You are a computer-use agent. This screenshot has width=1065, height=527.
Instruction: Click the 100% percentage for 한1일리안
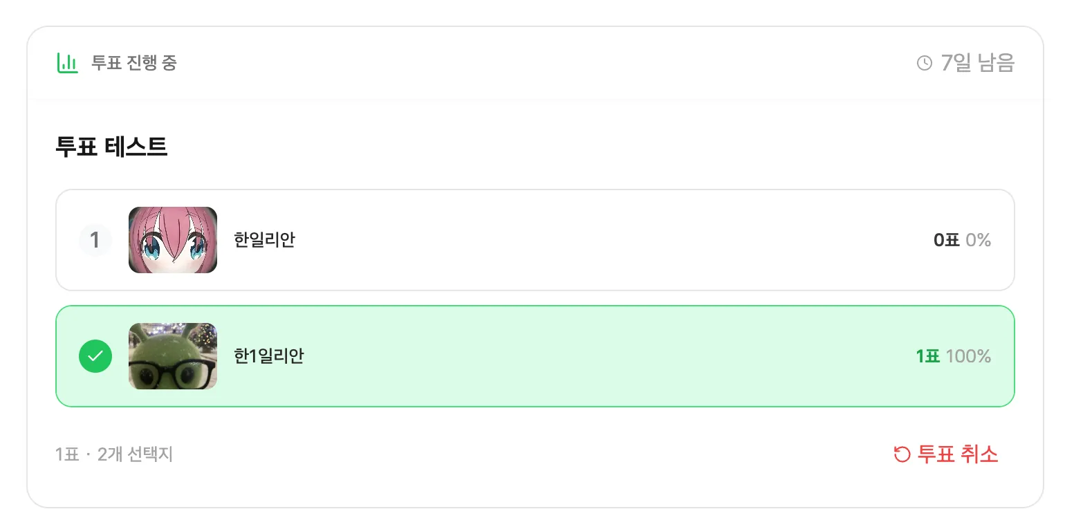(968, 356)
